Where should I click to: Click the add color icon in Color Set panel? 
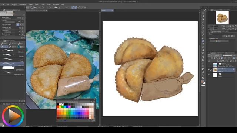click(91, 120)
